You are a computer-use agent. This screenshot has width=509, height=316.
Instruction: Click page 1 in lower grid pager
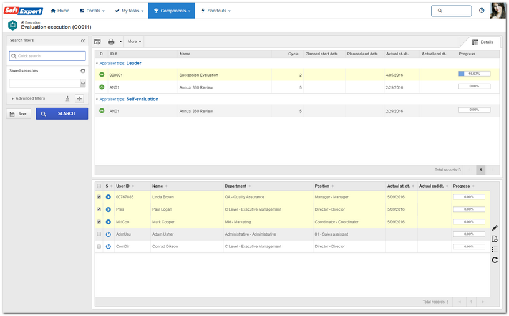pos(472,302)
